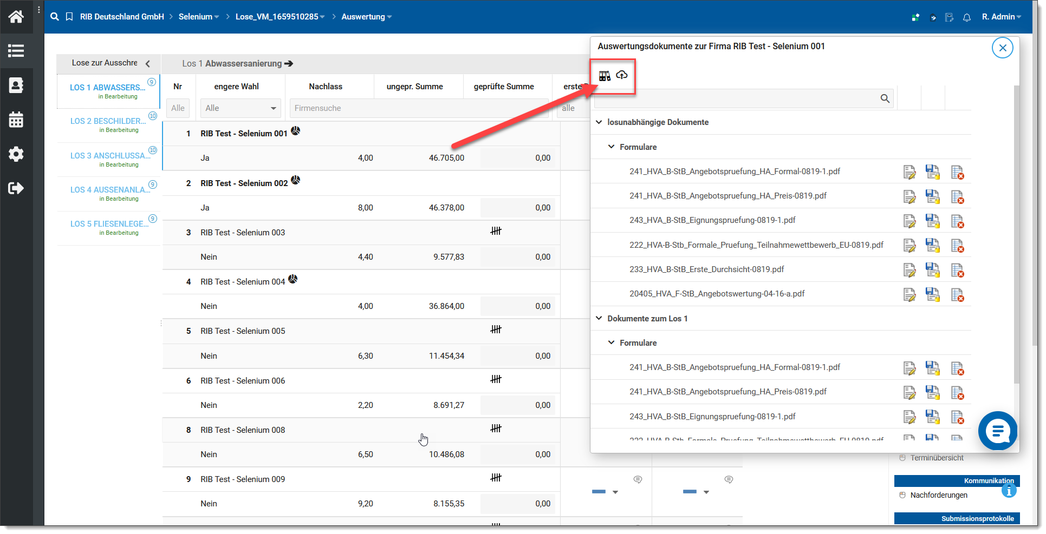Open the notebook with pencil header icon
Screen dimensions: 1046x534
pyautogui.click(x=949, y=17)
